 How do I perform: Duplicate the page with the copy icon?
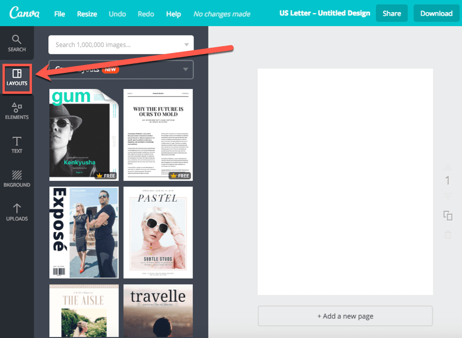pyautogui.click(x=447, y=215)
